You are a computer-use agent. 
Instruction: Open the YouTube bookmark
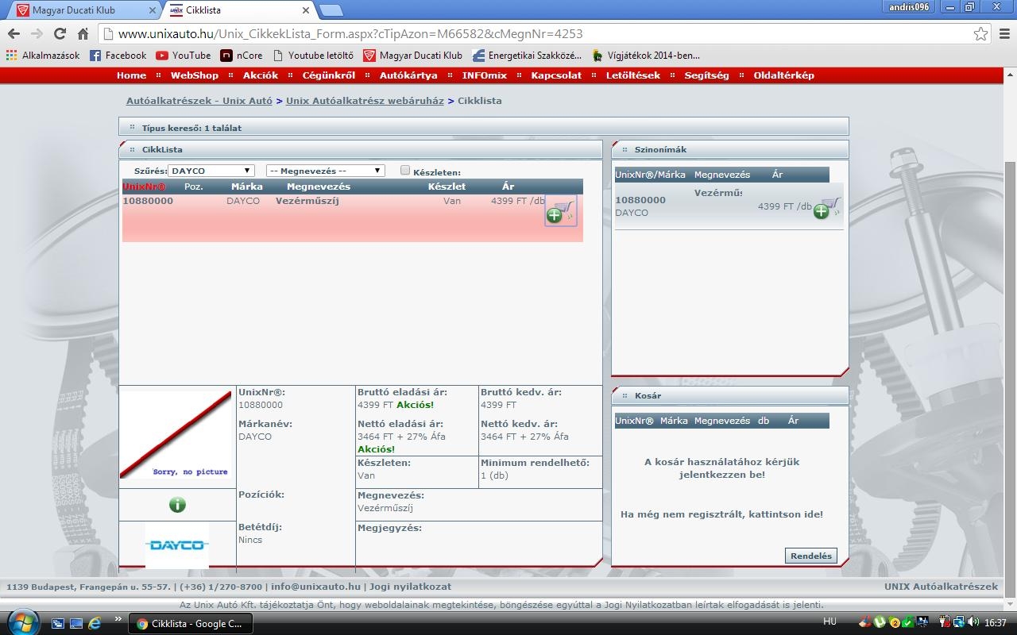coord(184,56)
